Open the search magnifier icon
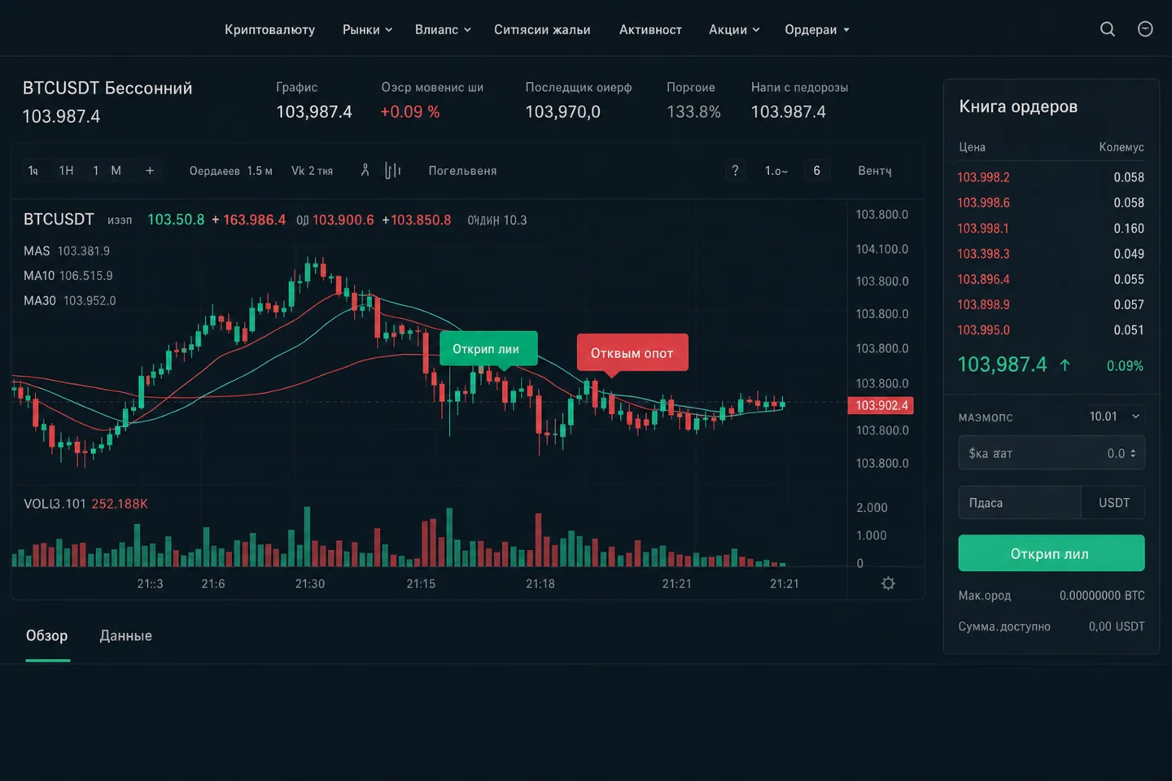Viewport: 1172px width, 781px height. pos(1108,29)
